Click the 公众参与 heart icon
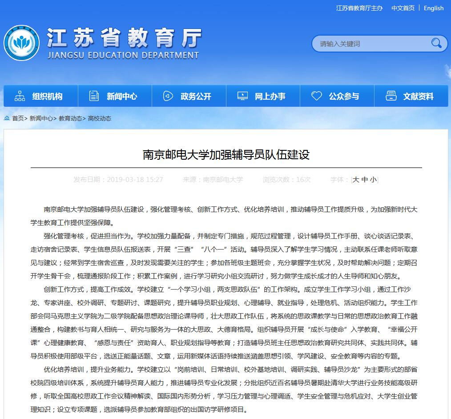This screenshot has width=451, height=419. [x=316, y=96]
